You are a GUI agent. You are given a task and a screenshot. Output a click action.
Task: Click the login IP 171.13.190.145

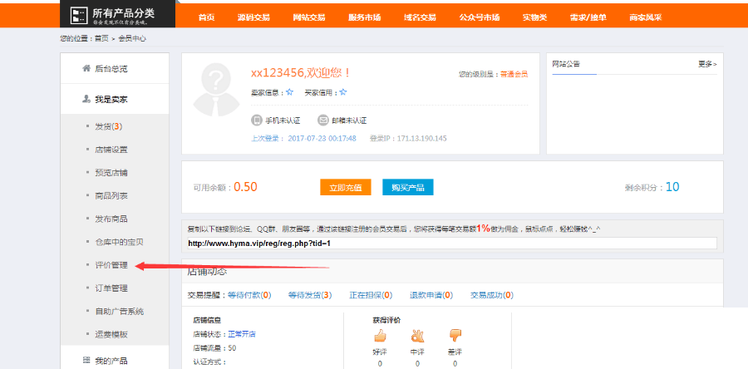click(x=421, y=138)
